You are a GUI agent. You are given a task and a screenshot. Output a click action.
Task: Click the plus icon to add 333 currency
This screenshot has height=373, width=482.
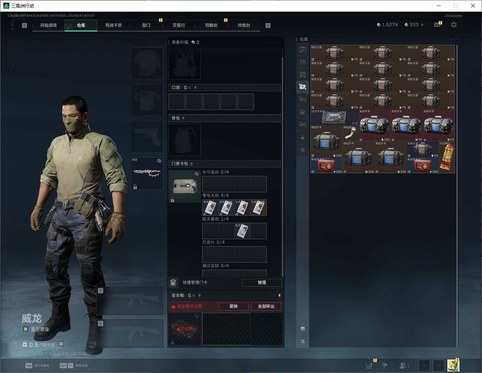[422, 25]
